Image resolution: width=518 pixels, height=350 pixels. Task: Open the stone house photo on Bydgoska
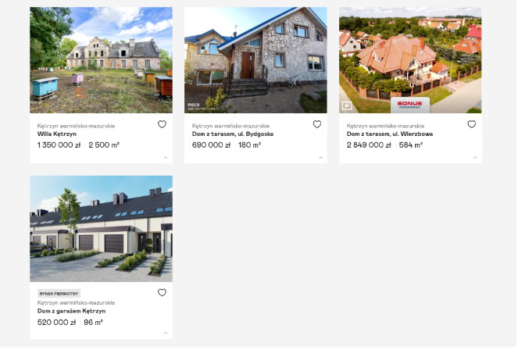[x=255, y=60]
